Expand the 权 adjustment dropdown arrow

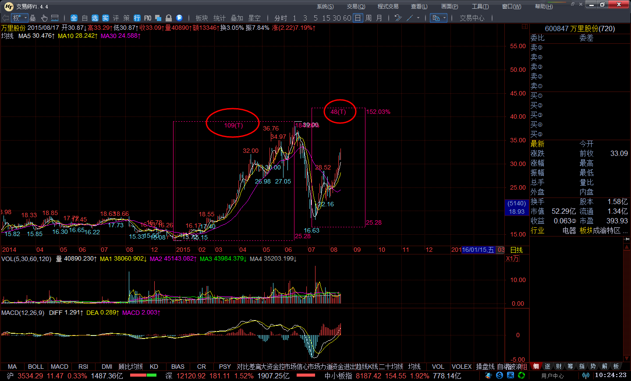click(25, 18)
